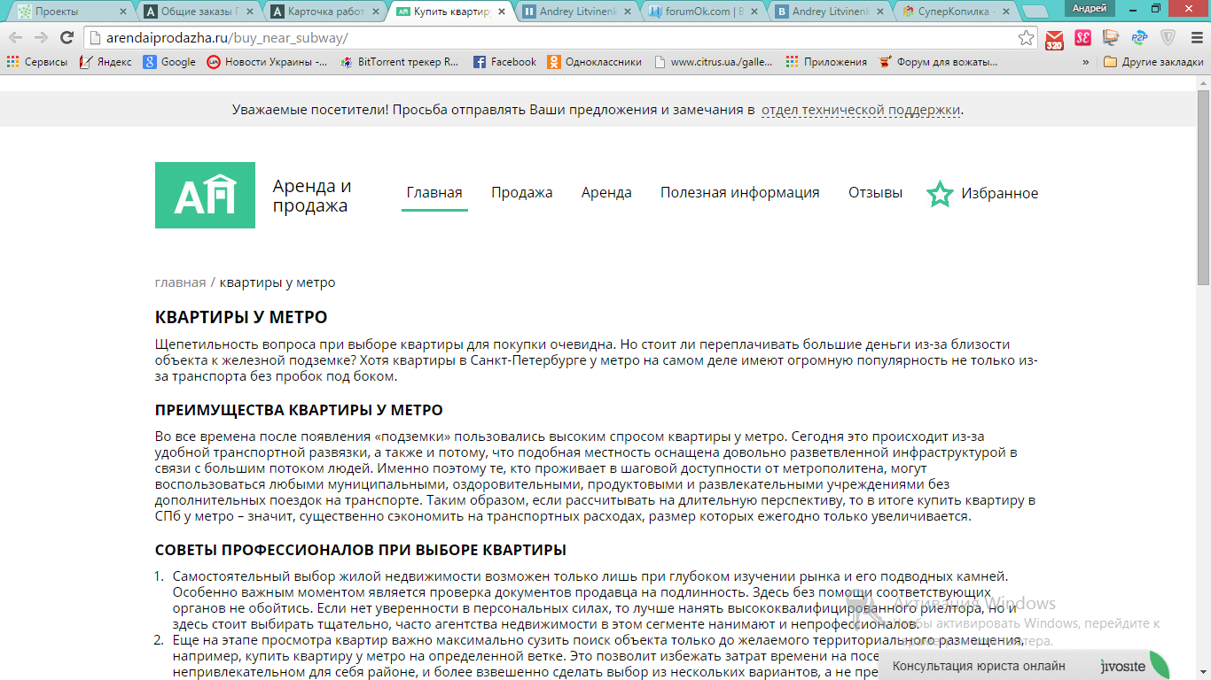Viewport: 1211px width, 680px height.
Task: Click the АП house logo
Action: [205, 195]
